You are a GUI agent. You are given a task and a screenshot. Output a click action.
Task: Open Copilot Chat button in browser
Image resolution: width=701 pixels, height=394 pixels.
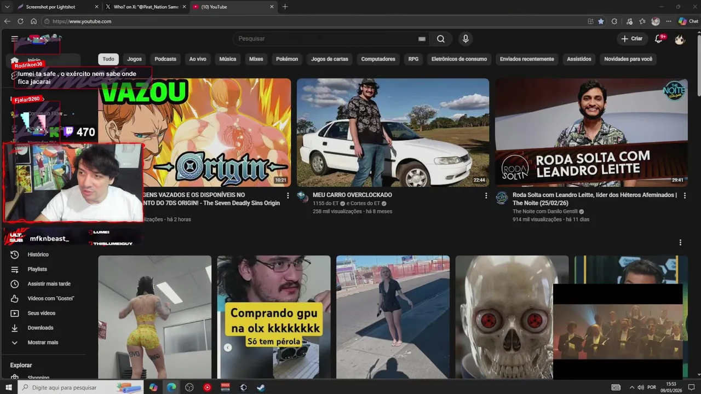tap(688, 21)
